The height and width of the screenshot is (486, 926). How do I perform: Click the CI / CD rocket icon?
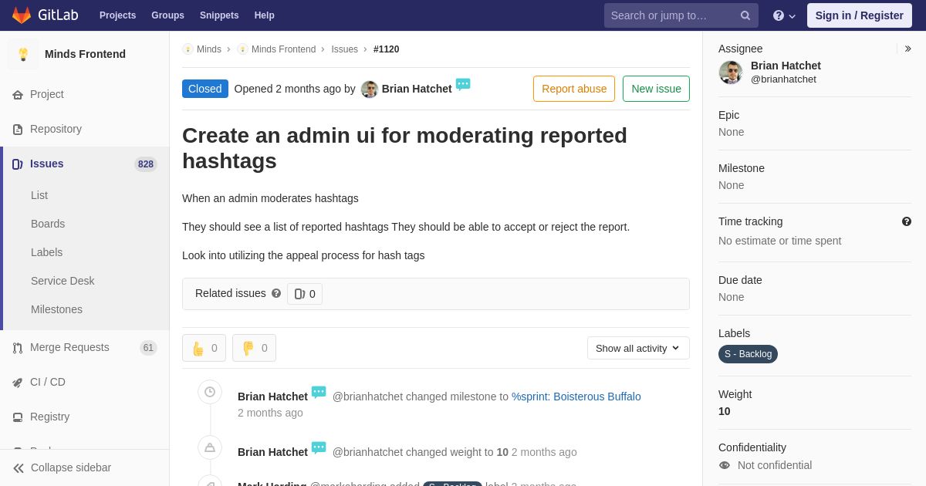(18, 383)
